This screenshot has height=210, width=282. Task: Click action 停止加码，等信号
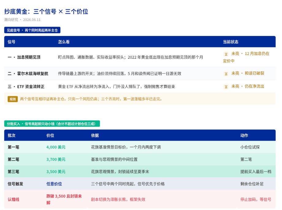coord(256,199)
